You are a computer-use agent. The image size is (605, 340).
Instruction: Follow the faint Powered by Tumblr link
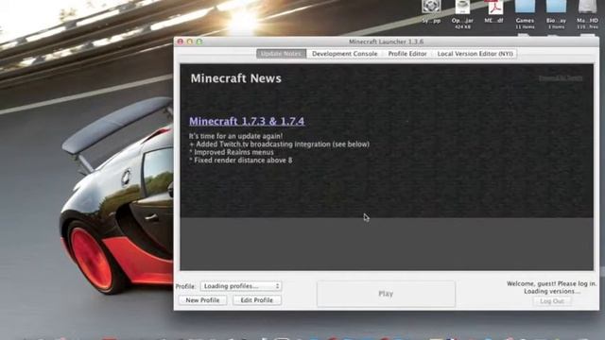pos(561,77)
